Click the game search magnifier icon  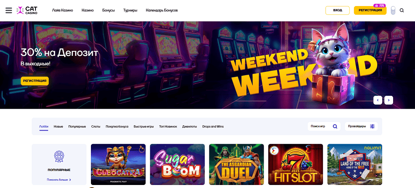coord(335,126)
